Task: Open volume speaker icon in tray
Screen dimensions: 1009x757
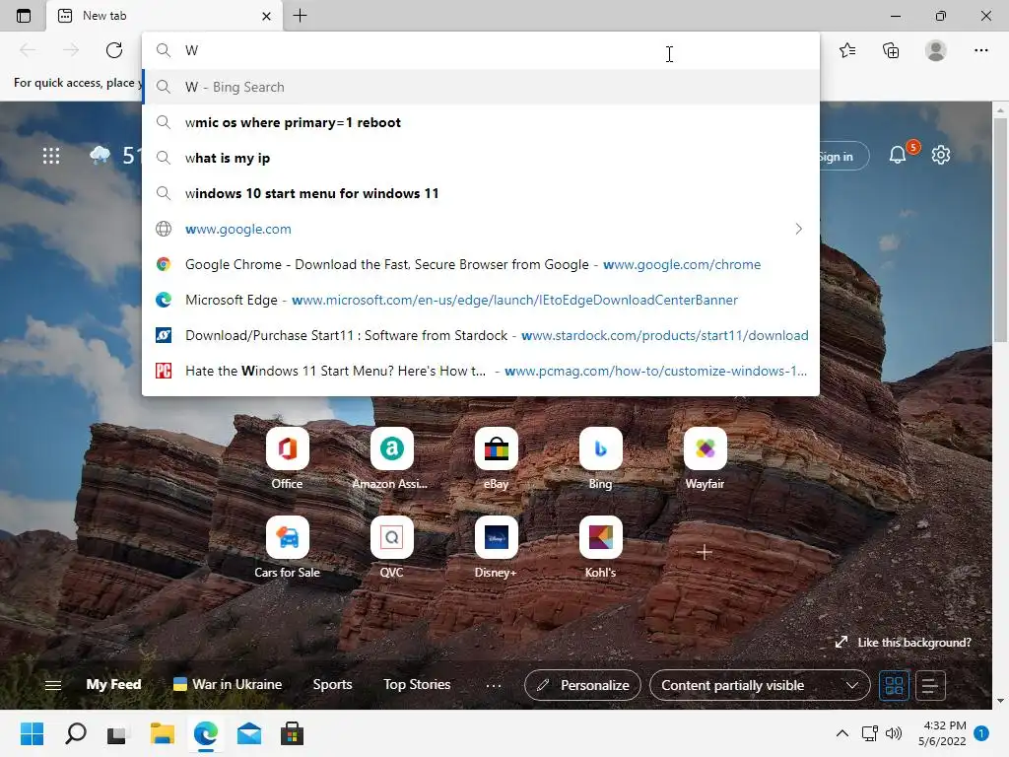Action: coord(894,733)
